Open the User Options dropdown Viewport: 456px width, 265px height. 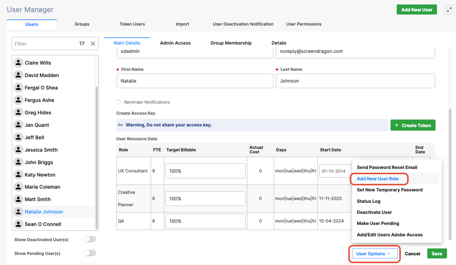click(x=375, y=253)
